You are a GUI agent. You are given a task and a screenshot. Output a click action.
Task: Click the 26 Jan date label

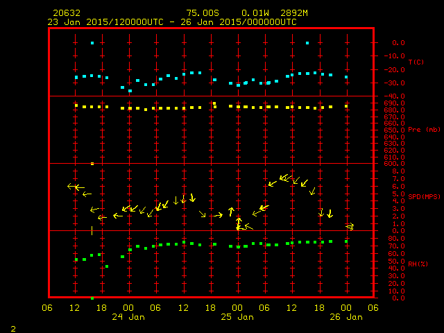346,317
